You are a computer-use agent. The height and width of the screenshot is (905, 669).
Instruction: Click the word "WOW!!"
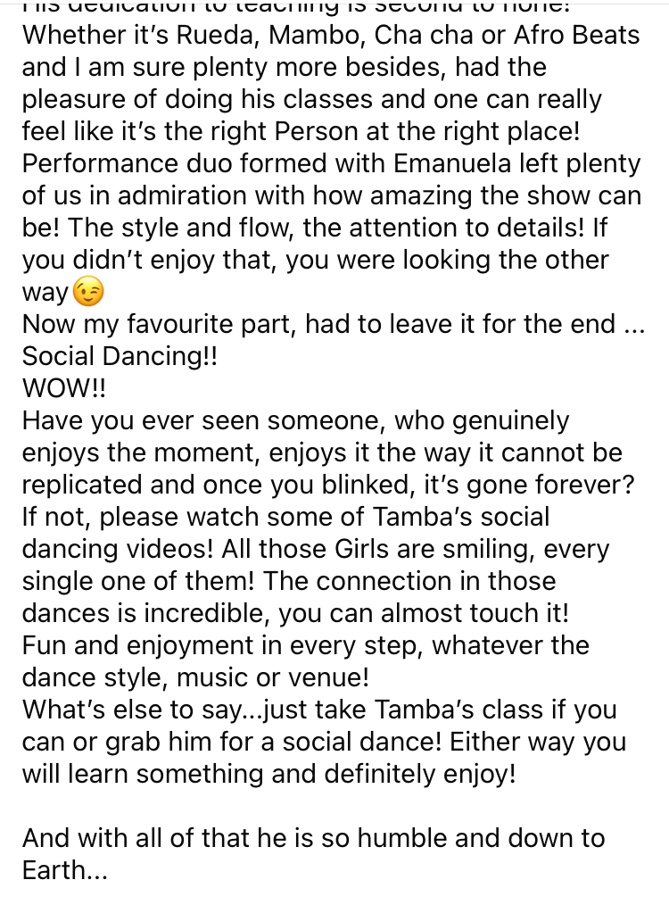(60, 388)
